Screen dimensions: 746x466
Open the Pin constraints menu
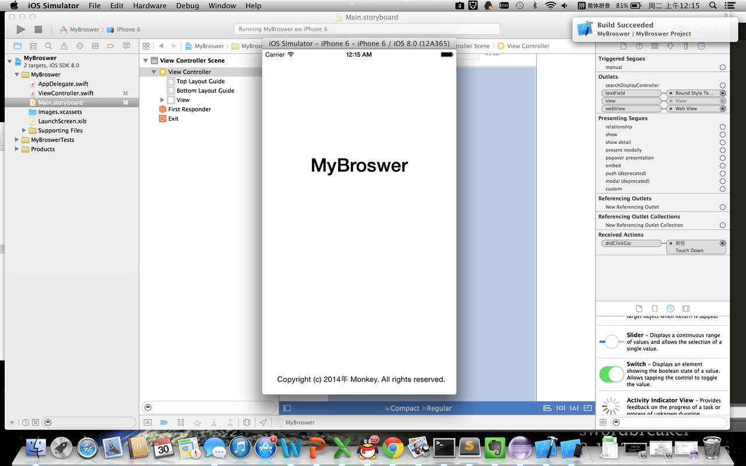pyautogui.click(x=561, y=408)
